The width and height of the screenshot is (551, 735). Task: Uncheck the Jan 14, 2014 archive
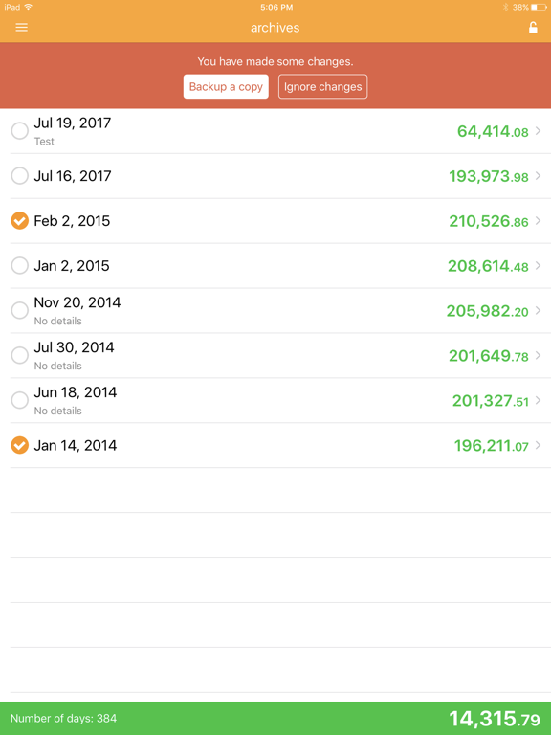(20, 445)
